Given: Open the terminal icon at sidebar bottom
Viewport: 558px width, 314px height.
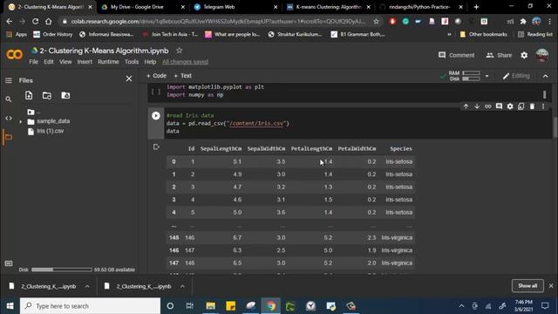Looking at the screenshot, I should (9, 263).
